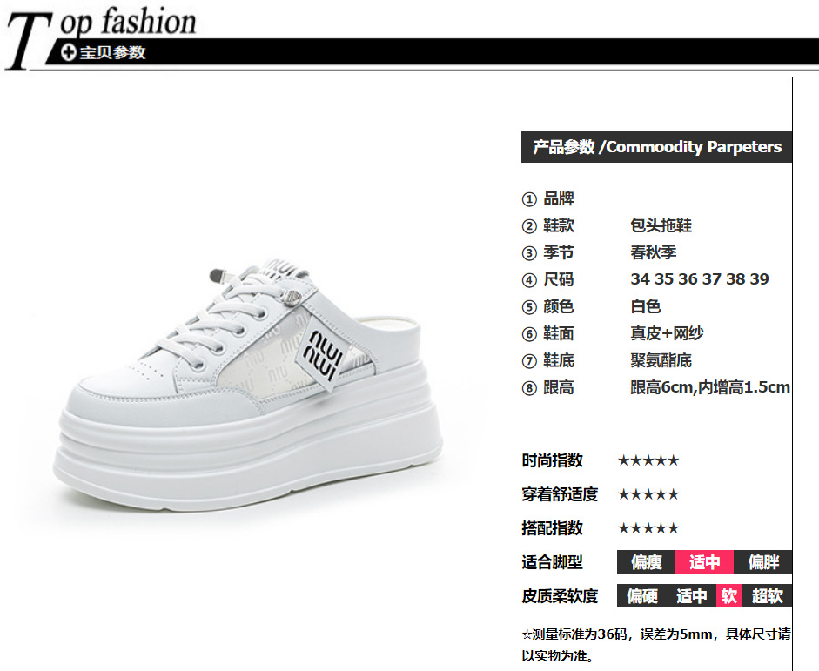Choose 超软 in leather softness scale
This screenshot has height=671, width=819.
pos(767,596)
